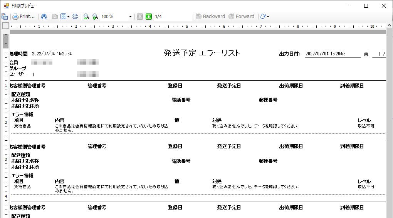
Task: Click the annotation pen tool icon
Action: [x=263, y=17]
